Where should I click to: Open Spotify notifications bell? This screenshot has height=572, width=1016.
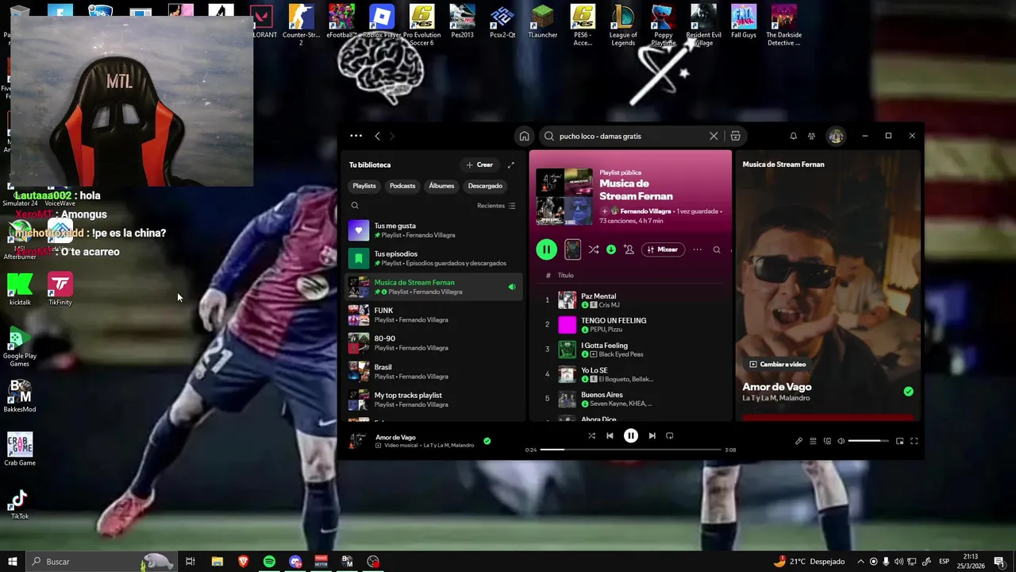pos(793,136)
